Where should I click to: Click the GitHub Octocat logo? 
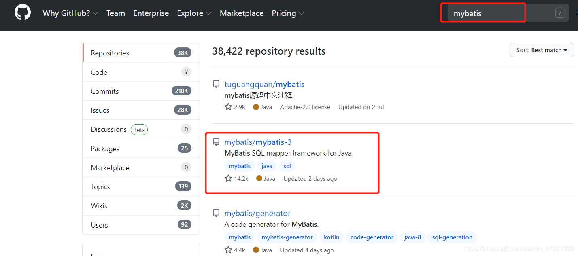click(23, 13)
